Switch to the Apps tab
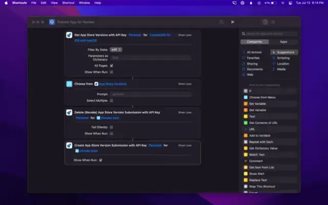The height and width of the screenshot is (205, 328). coord(283,42)
